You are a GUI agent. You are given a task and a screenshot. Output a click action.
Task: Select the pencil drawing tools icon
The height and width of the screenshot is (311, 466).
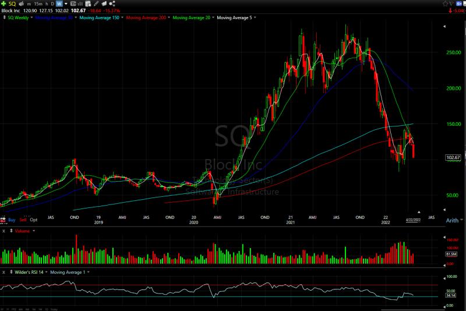pos(96,3)
